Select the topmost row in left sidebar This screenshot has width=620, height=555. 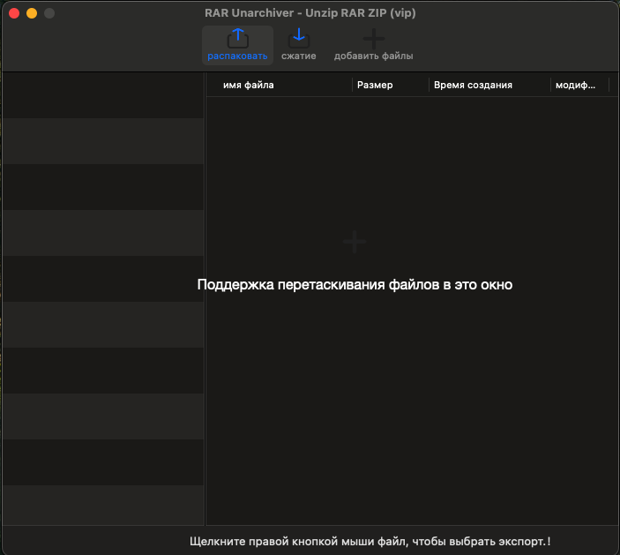pyautogui.click(x=102, y=95)
